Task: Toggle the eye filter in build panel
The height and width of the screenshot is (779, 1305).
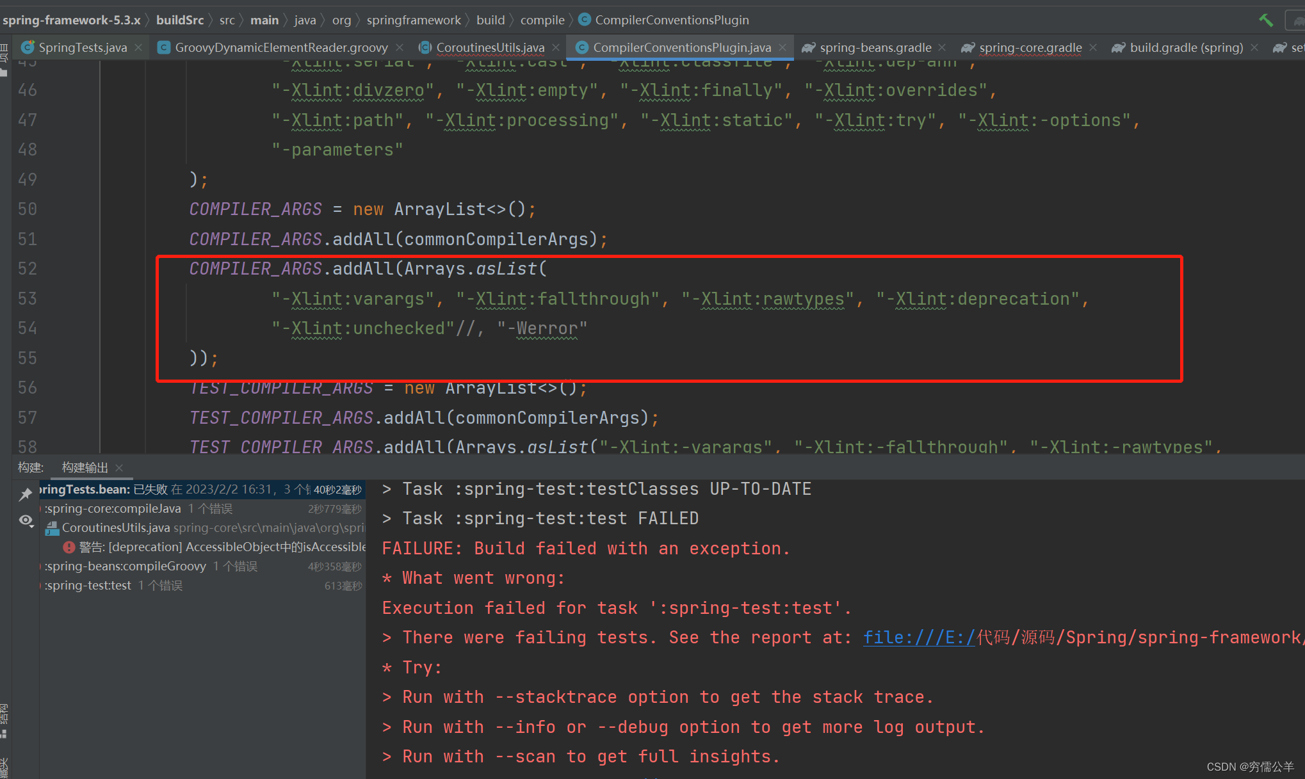Action: pos(26,520)
